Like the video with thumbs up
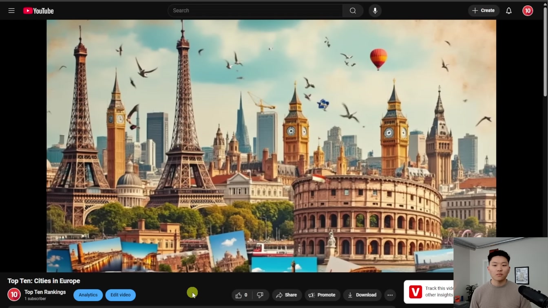 coord(241,295)
